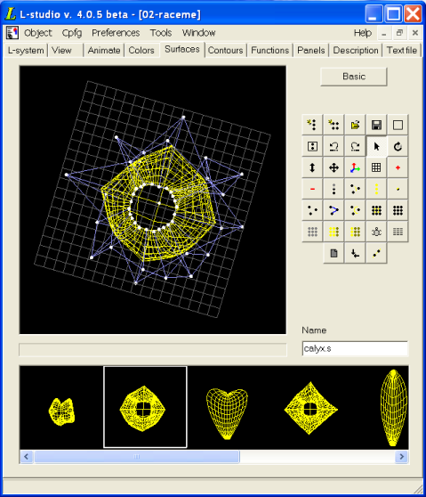Click the gallery horizontal scrollbar thumb

137,457
